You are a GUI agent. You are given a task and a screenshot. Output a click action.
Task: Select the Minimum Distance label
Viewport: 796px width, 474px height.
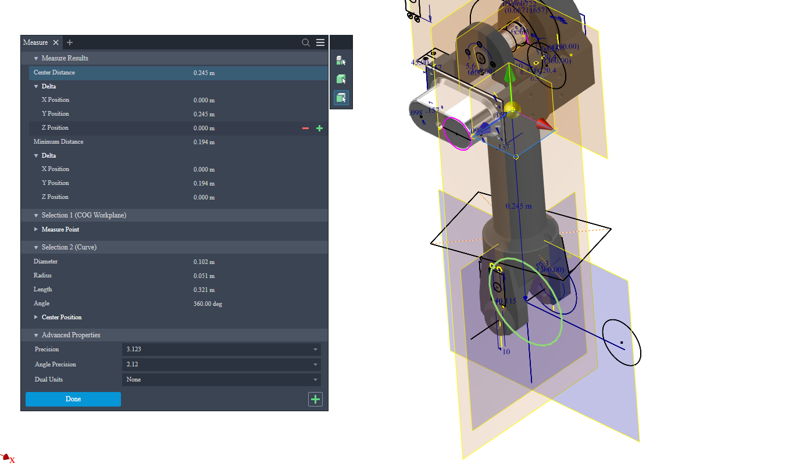pyautogui.click(x=58, y=142)
